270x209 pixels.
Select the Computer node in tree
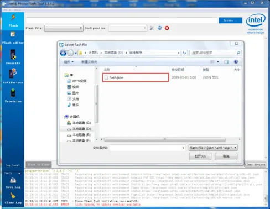72,117
